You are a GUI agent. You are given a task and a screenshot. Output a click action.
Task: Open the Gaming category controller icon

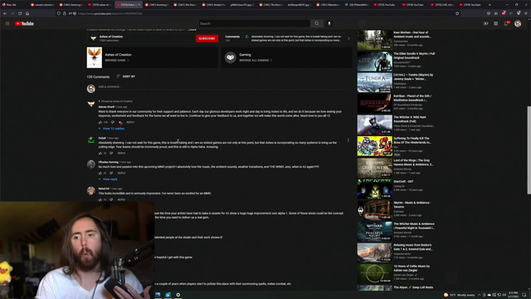(x=231, y=57)
